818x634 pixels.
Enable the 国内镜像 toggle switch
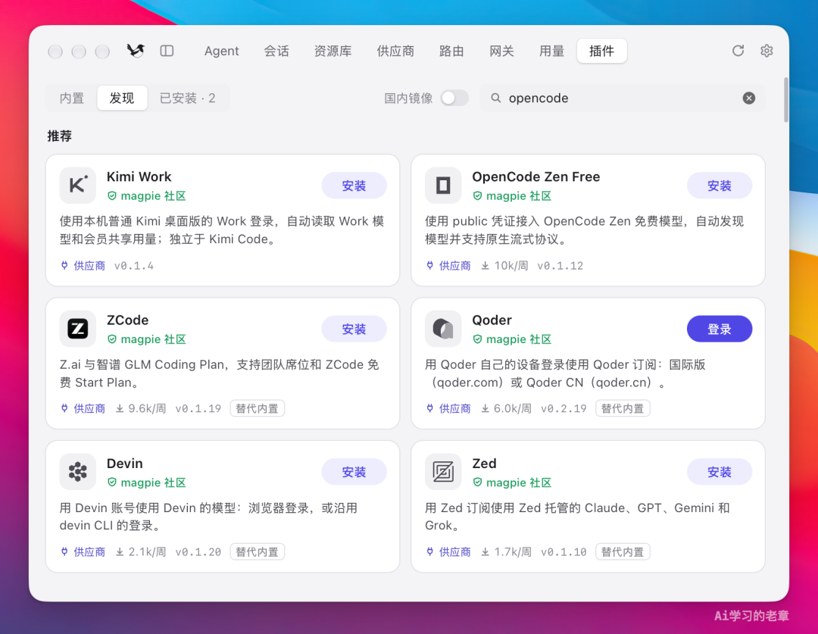coord(454,98)
